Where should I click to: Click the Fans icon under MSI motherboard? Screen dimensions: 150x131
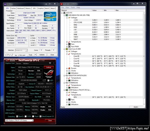point(69,44)
